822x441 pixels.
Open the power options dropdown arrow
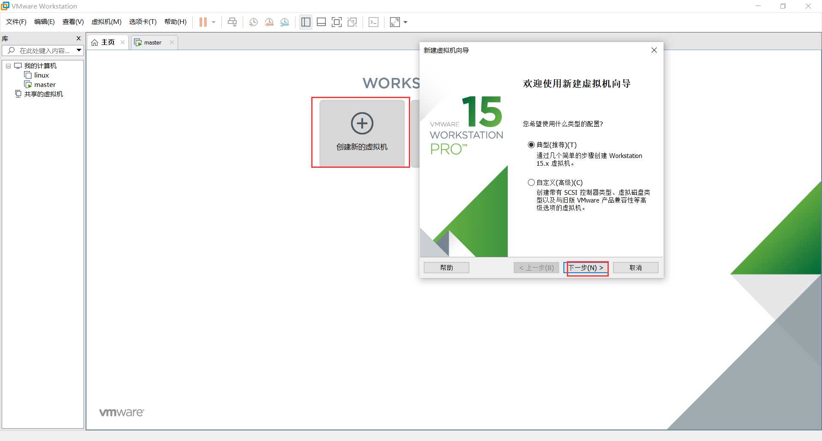(214, 22)
